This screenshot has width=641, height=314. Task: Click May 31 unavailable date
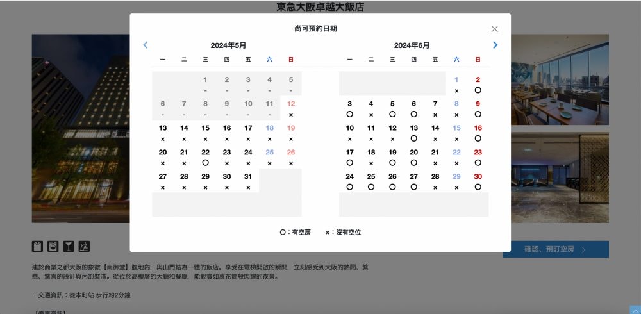point(248,181)
